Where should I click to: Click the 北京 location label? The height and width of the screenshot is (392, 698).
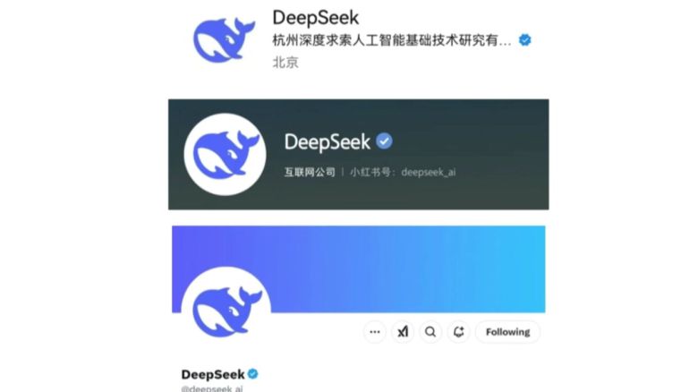[x=285, y=63]
